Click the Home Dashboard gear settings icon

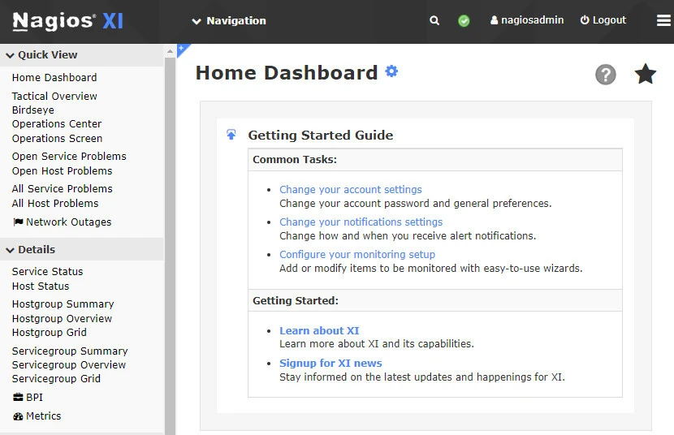click(391, 71)
